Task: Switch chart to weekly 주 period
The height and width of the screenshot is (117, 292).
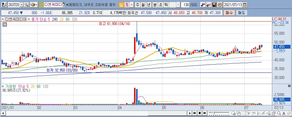Action: tap(138, 5)
